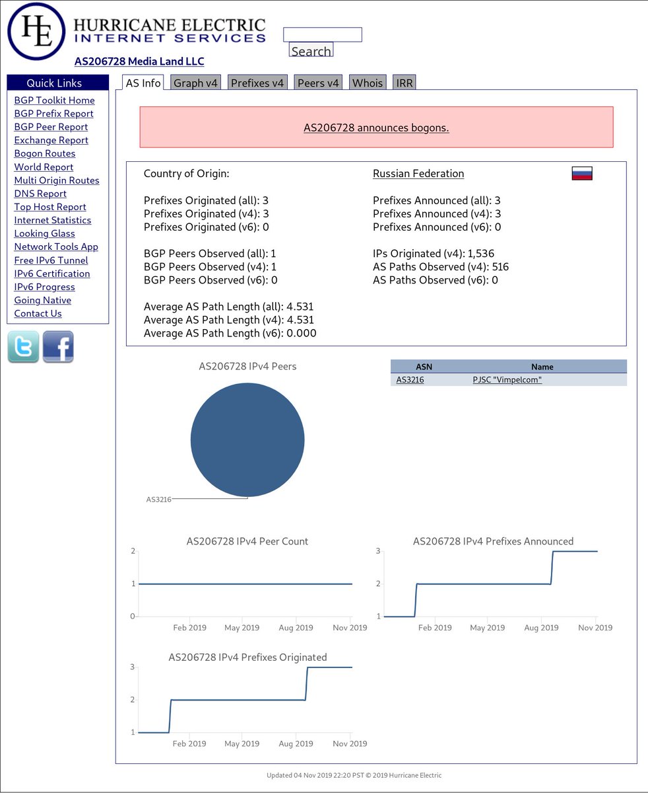Click the AS206728 Media Land LLC heading link

(139, 61)
